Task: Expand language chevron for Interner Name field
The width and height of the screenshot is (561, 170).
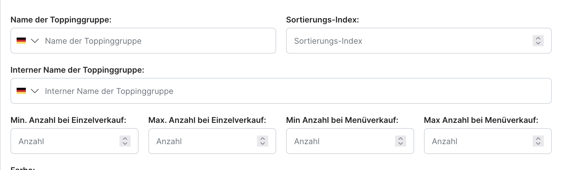Action: pyautogui.click(x=35, y=91)
